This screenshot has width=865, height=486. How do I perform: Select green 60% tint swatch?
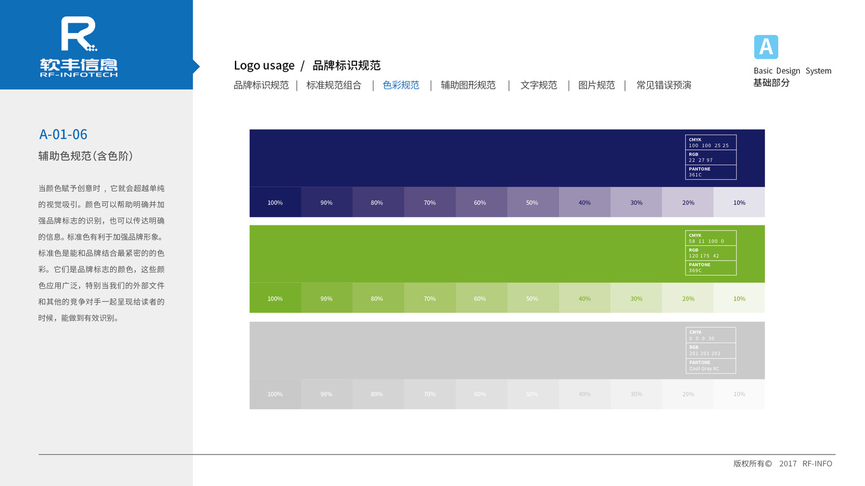tap(481, 298)
